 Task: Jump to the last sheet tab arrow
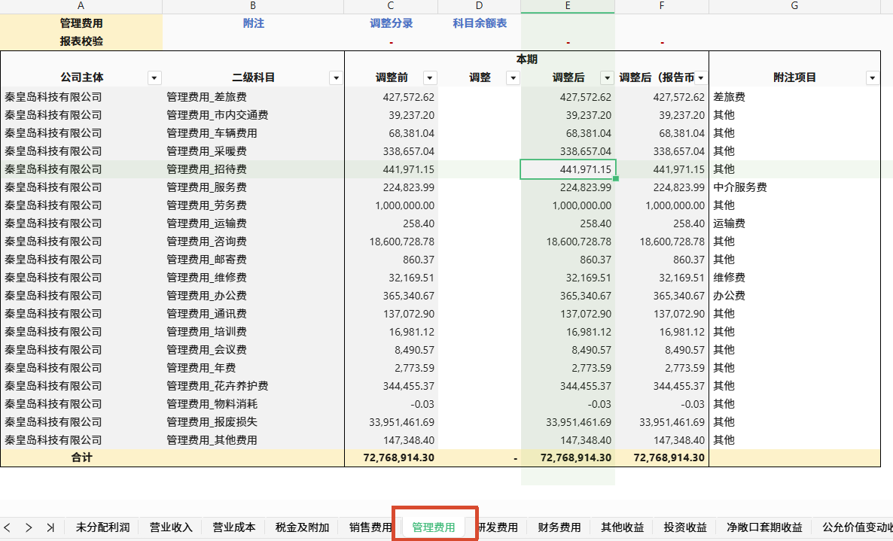pos(50,527)
